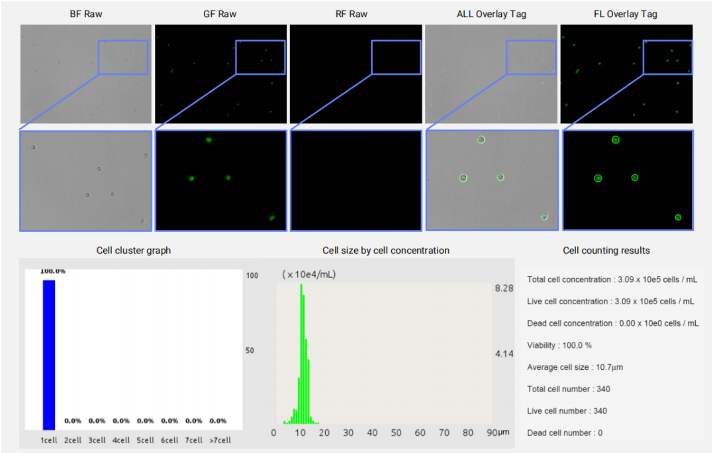Click the green histogram peak near 10 µm
The width and height of the screenshot is (715, 453).
tap(301, 354)
